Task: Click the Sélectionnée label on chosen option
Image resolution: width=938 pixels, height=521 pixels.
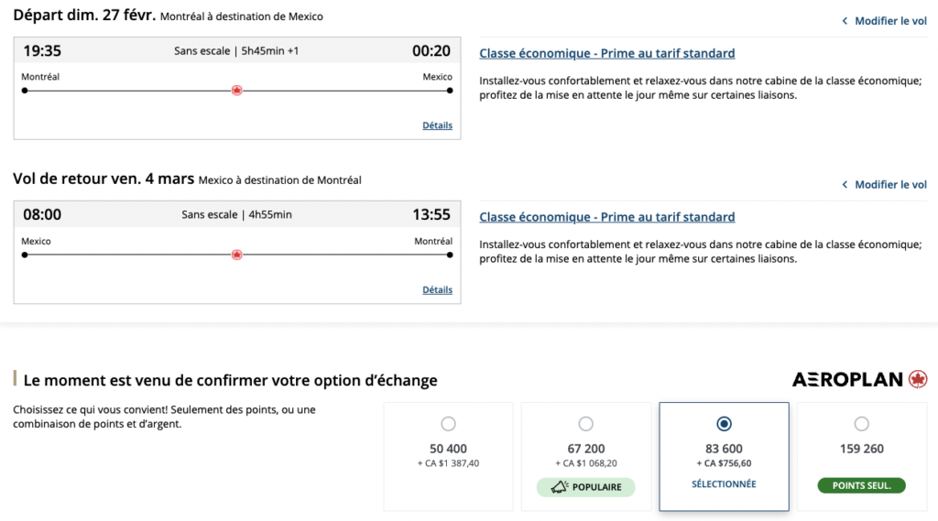Action: coord(724,484)
